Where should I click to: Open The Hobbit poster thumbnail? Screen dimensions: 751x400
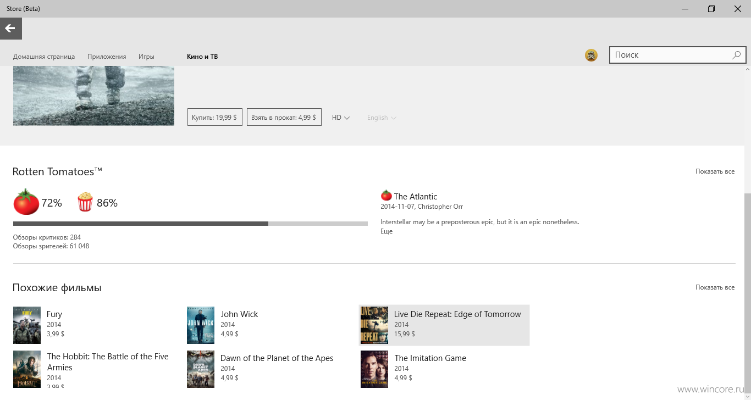[27, 369]
